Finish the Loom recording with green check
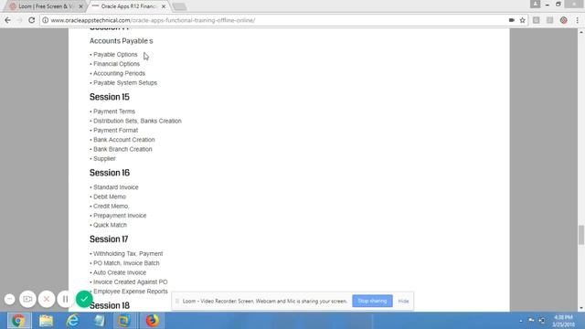 [x=84, y=299]
